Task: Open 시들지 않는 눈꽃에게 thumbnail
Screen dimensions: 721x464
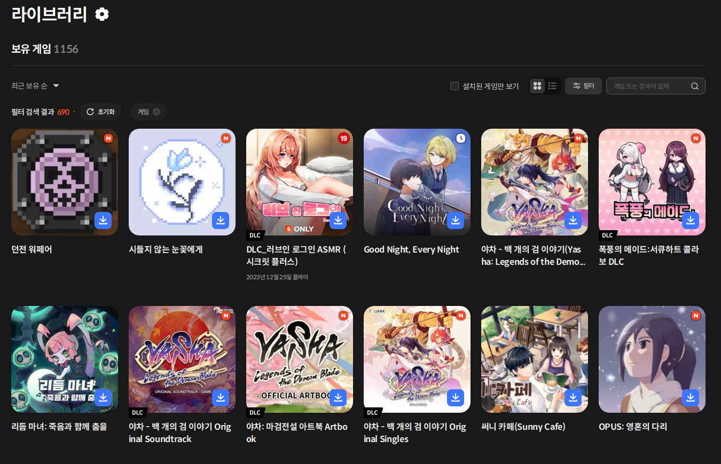Action: pos(182,182)
